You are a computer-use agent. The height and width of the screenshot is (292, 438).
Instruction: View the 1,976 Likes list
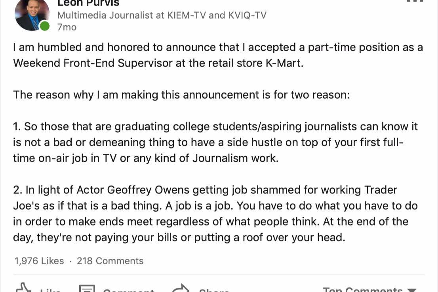[39, 261]
